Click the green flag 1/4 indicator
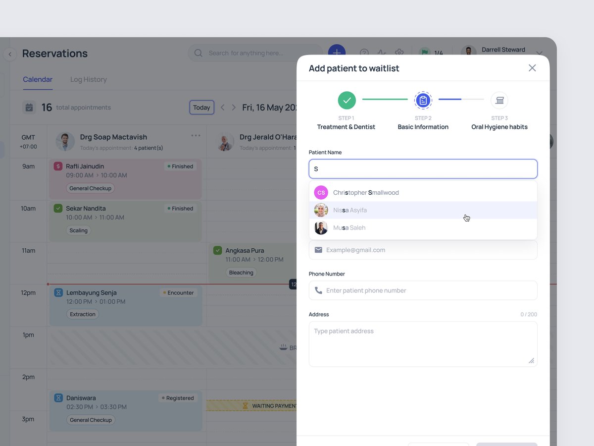The image size is (594, 446). 432,53
